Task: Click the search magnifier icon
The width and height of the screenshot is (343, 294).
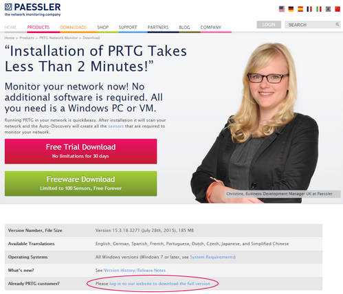Action: pos(338,24)
